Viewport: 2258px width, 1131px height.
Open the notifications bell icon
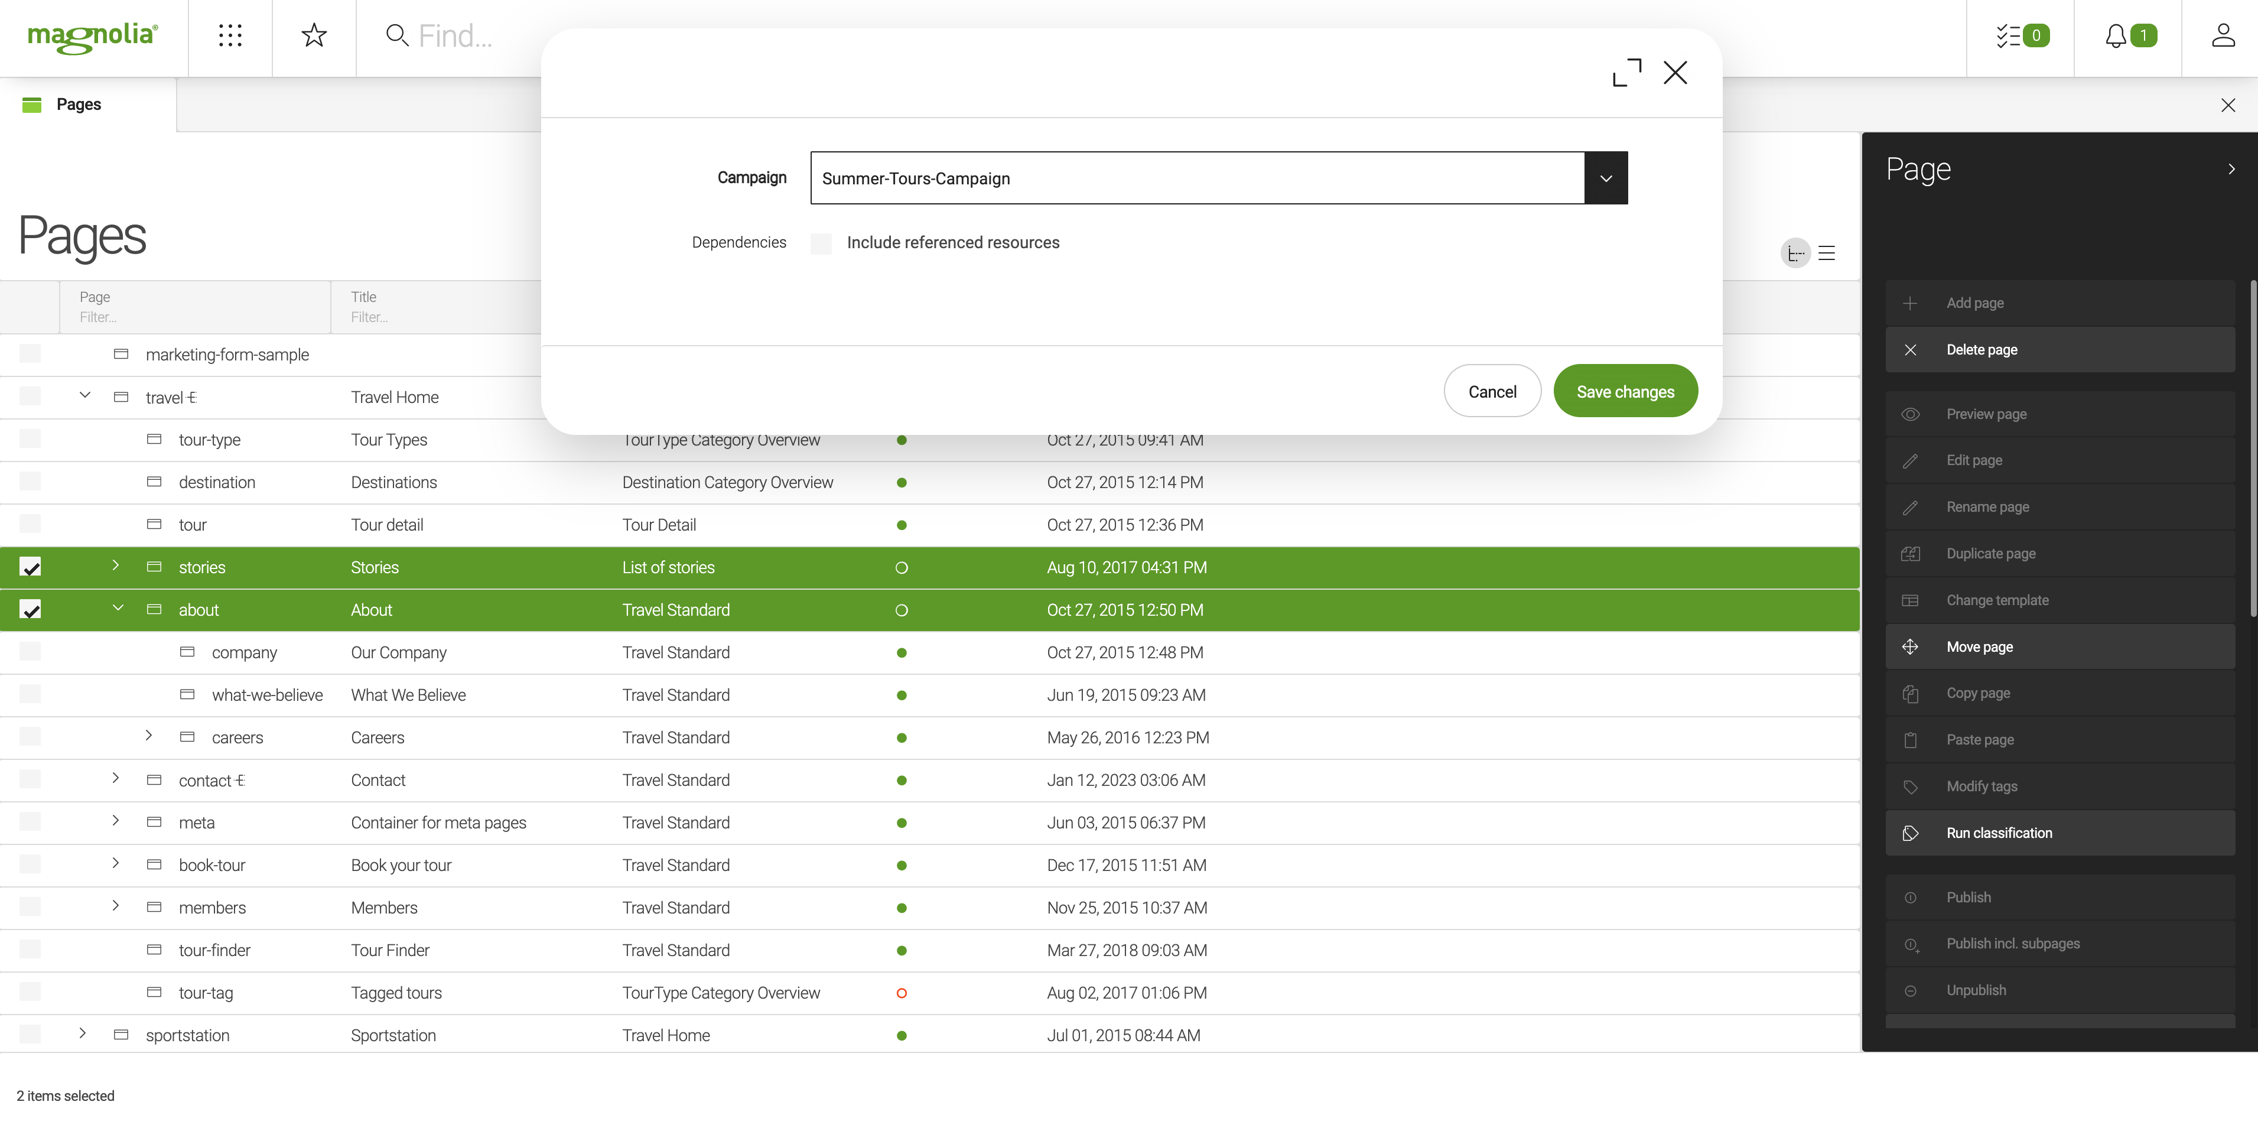2115,35
